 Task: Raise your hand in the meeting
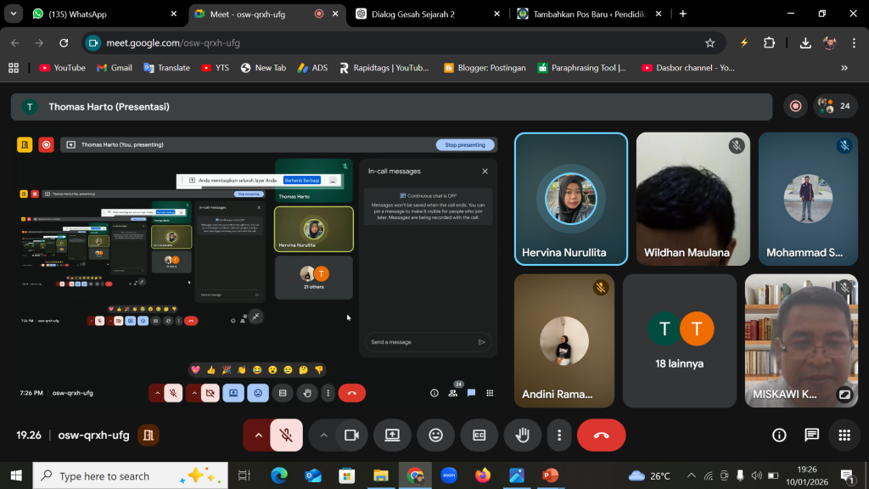point(523,436)
